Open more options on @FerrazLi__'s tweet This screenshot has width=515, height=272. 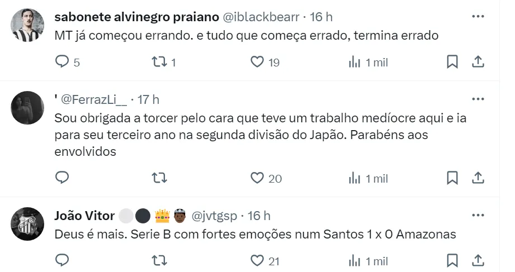coord(478,99)
